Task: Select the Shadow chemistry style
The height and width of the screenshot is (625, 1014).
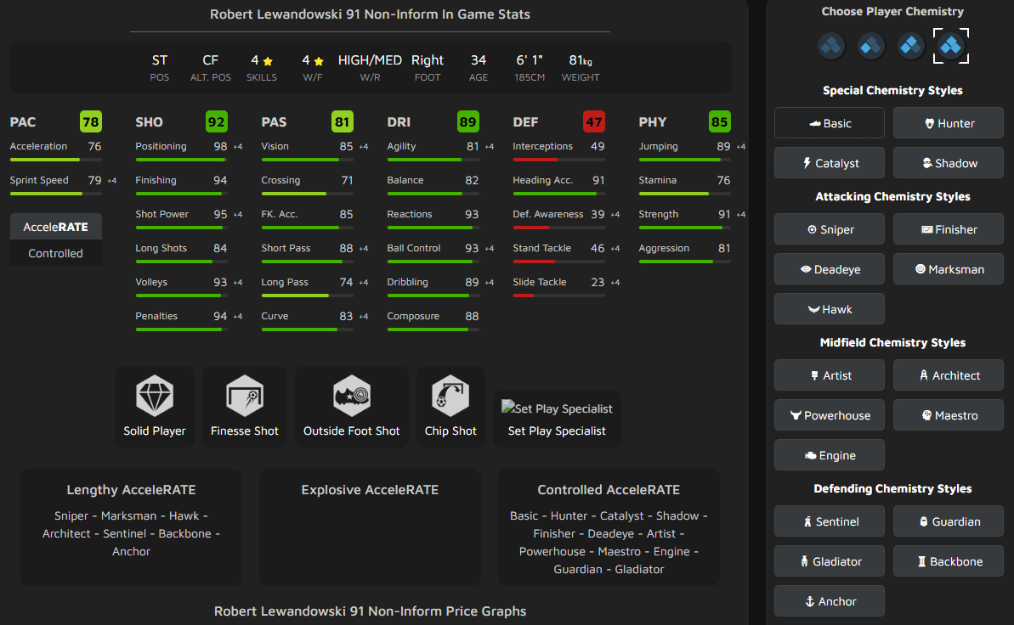Action: 948,162
